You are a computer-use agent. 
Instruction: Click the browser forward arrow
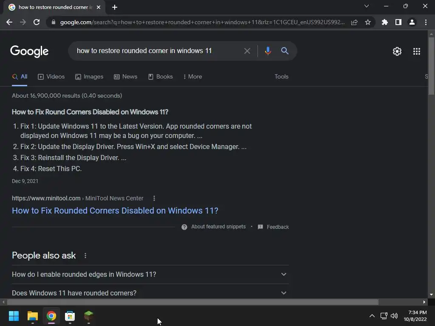coord(23,22)
